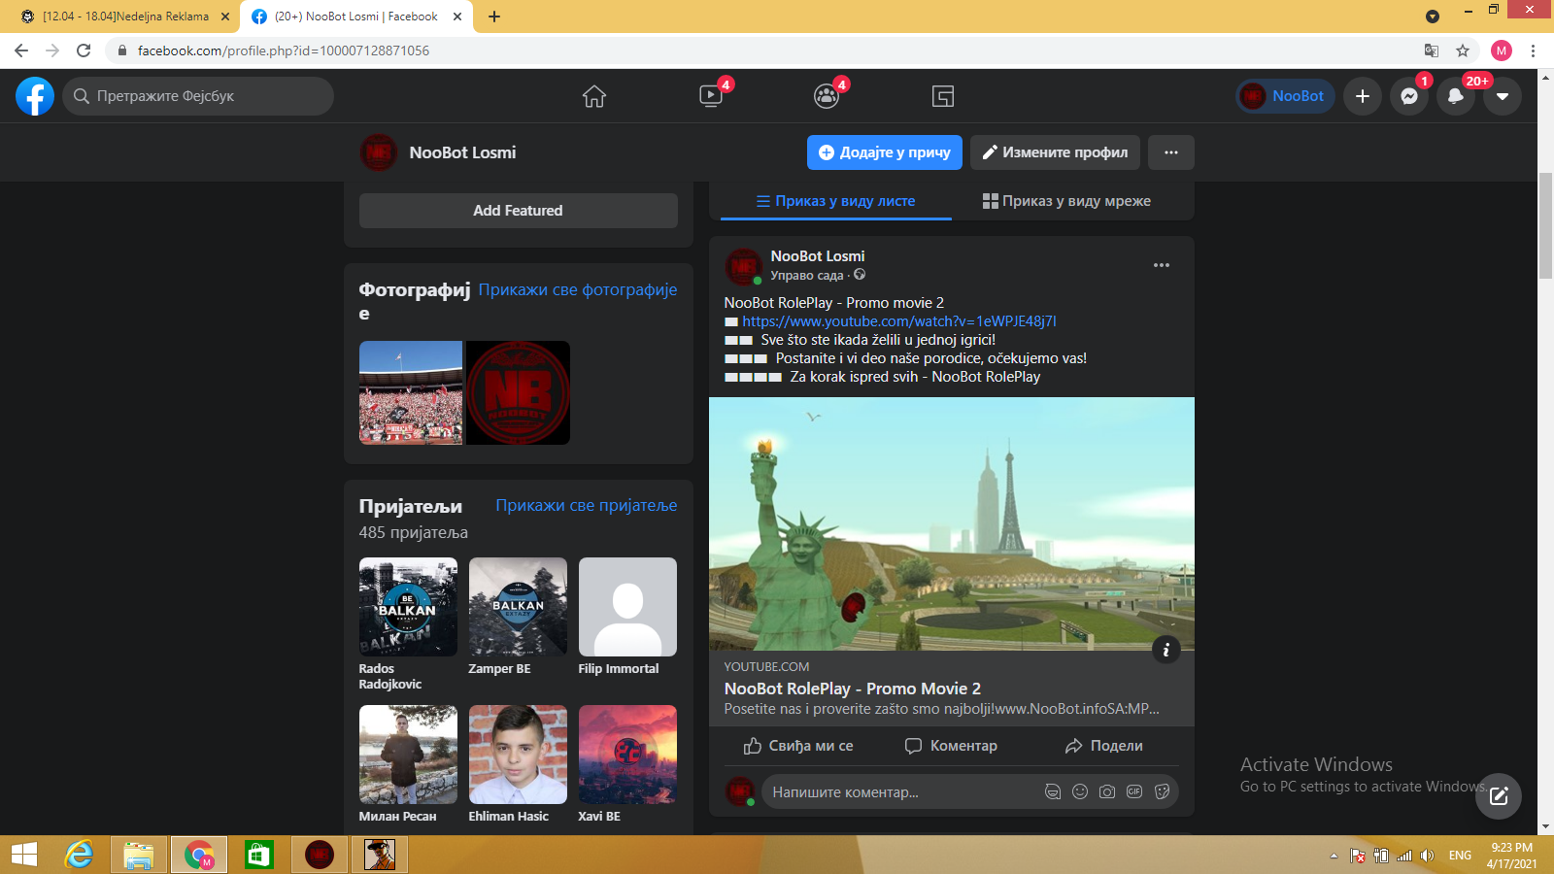Image resolution: width=1554 pixels, height=874 pixels.
Task: Open Messenger chats icon
Action: point(1409,96)
